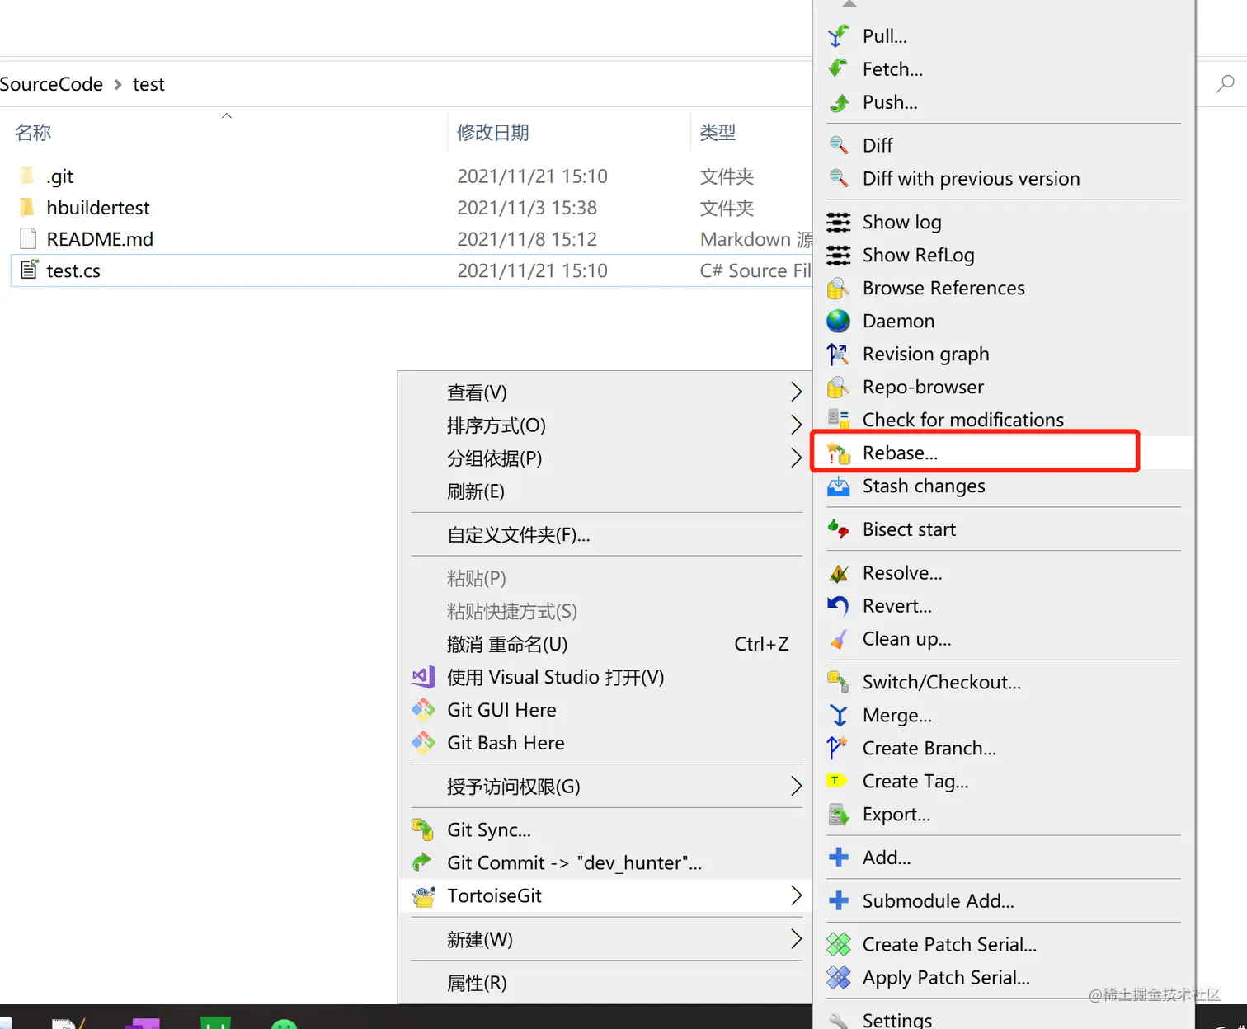Click the breadcrumb chevron after SourceCode

(118, 85)
